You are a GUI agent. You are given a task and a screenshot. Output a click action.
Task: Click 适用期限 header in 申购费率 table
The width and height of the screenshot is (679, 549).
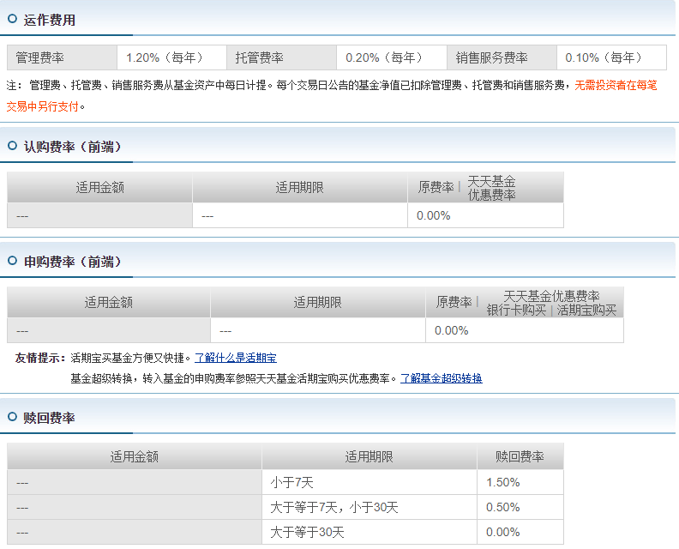[x=318, y=303]
